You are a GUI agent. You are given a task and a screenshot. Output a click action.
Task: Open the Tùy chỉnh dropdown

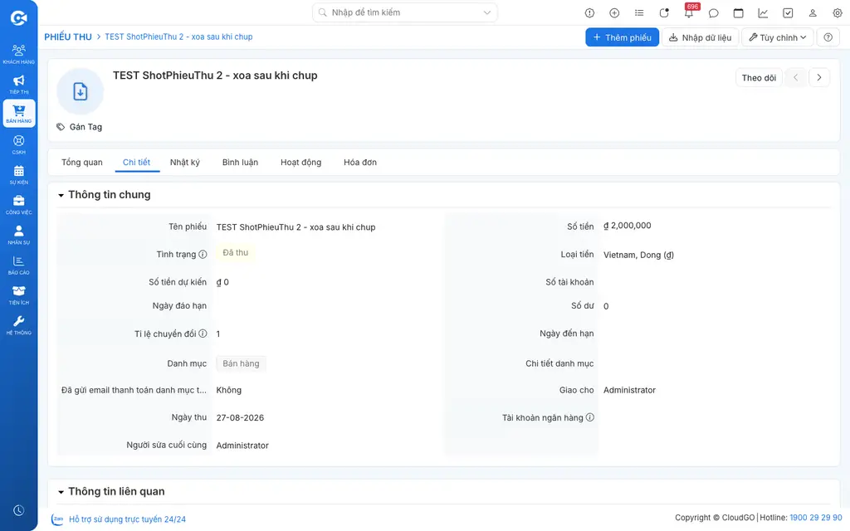(x=777, y=37)
